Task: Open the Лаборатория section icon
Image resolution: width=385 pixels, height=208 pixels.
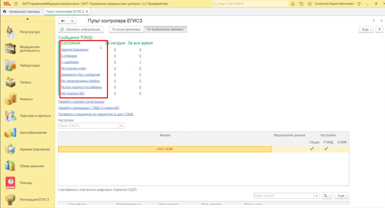Action: [10, 65]
